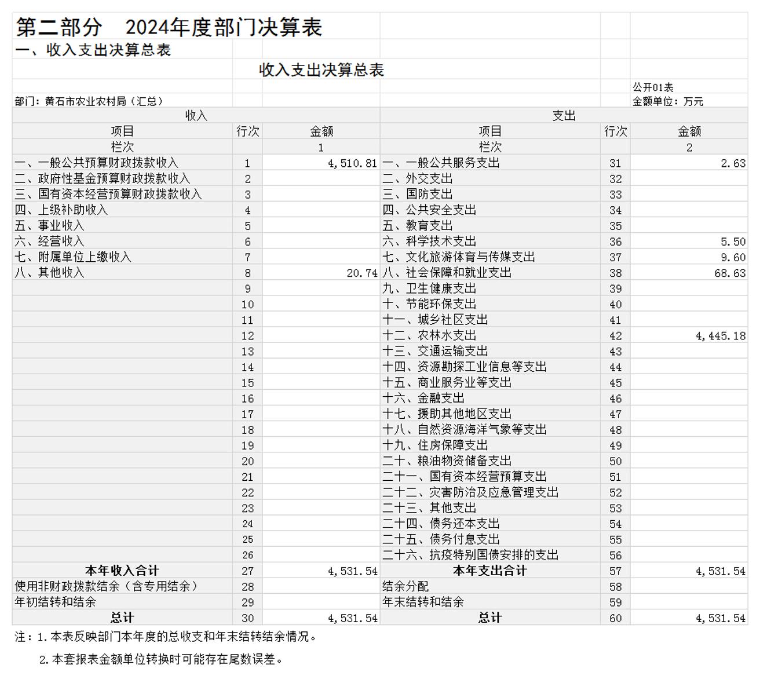Select the '支出' merged header cell
Screen dimensions: 760x676
coord(564,116)
